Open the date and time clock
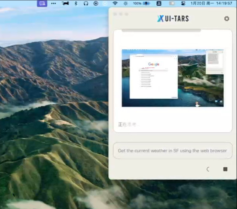 pos(211,3)
